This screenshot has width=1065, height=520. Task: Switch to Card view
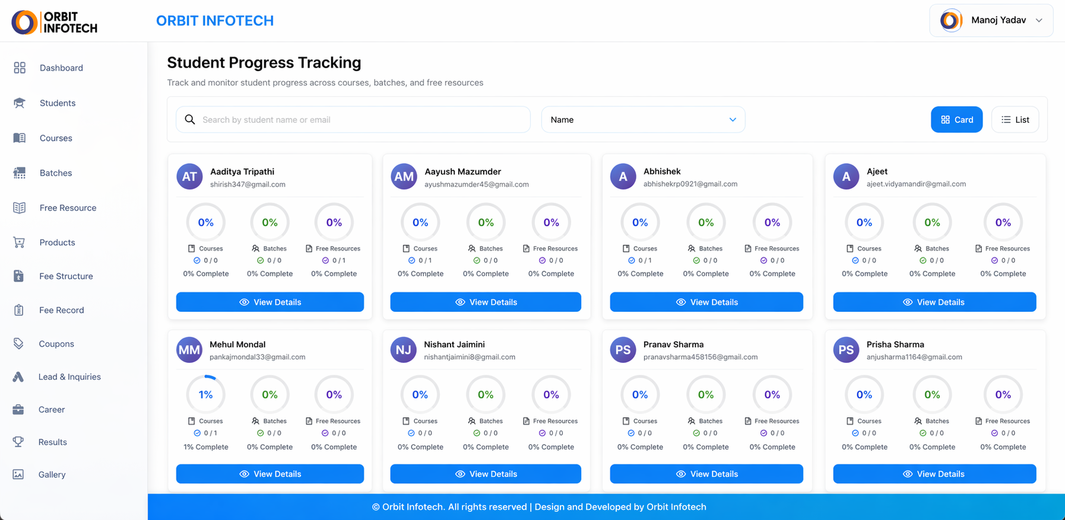click(x=956, y=120)
